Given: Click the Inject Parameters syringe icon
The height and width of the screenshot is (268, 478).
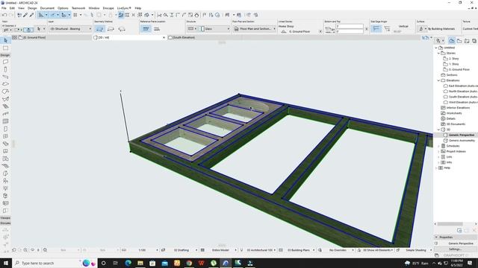Looking at the screenshot, I should coord(31,15).
